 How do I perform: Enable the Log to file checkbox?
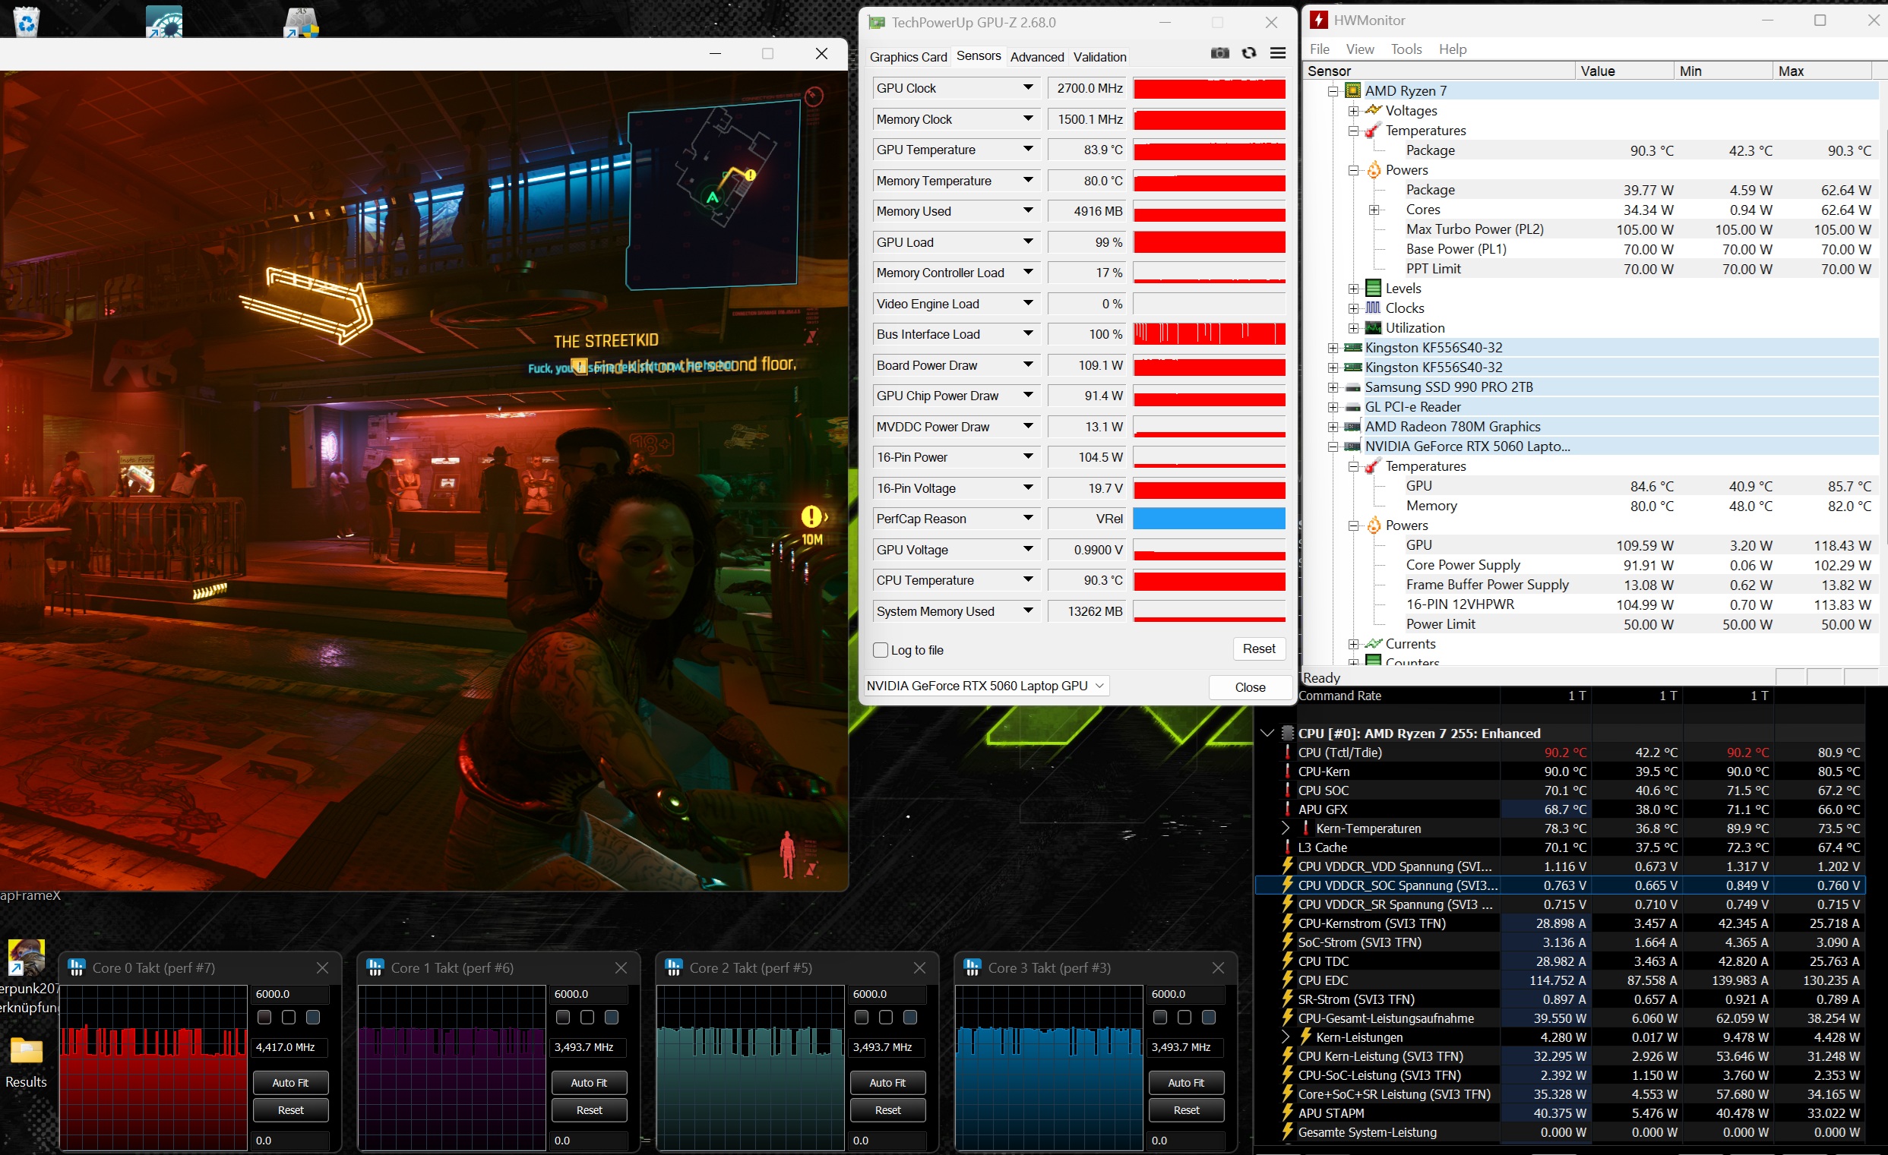pyautogui.click(x=881, y=650)
